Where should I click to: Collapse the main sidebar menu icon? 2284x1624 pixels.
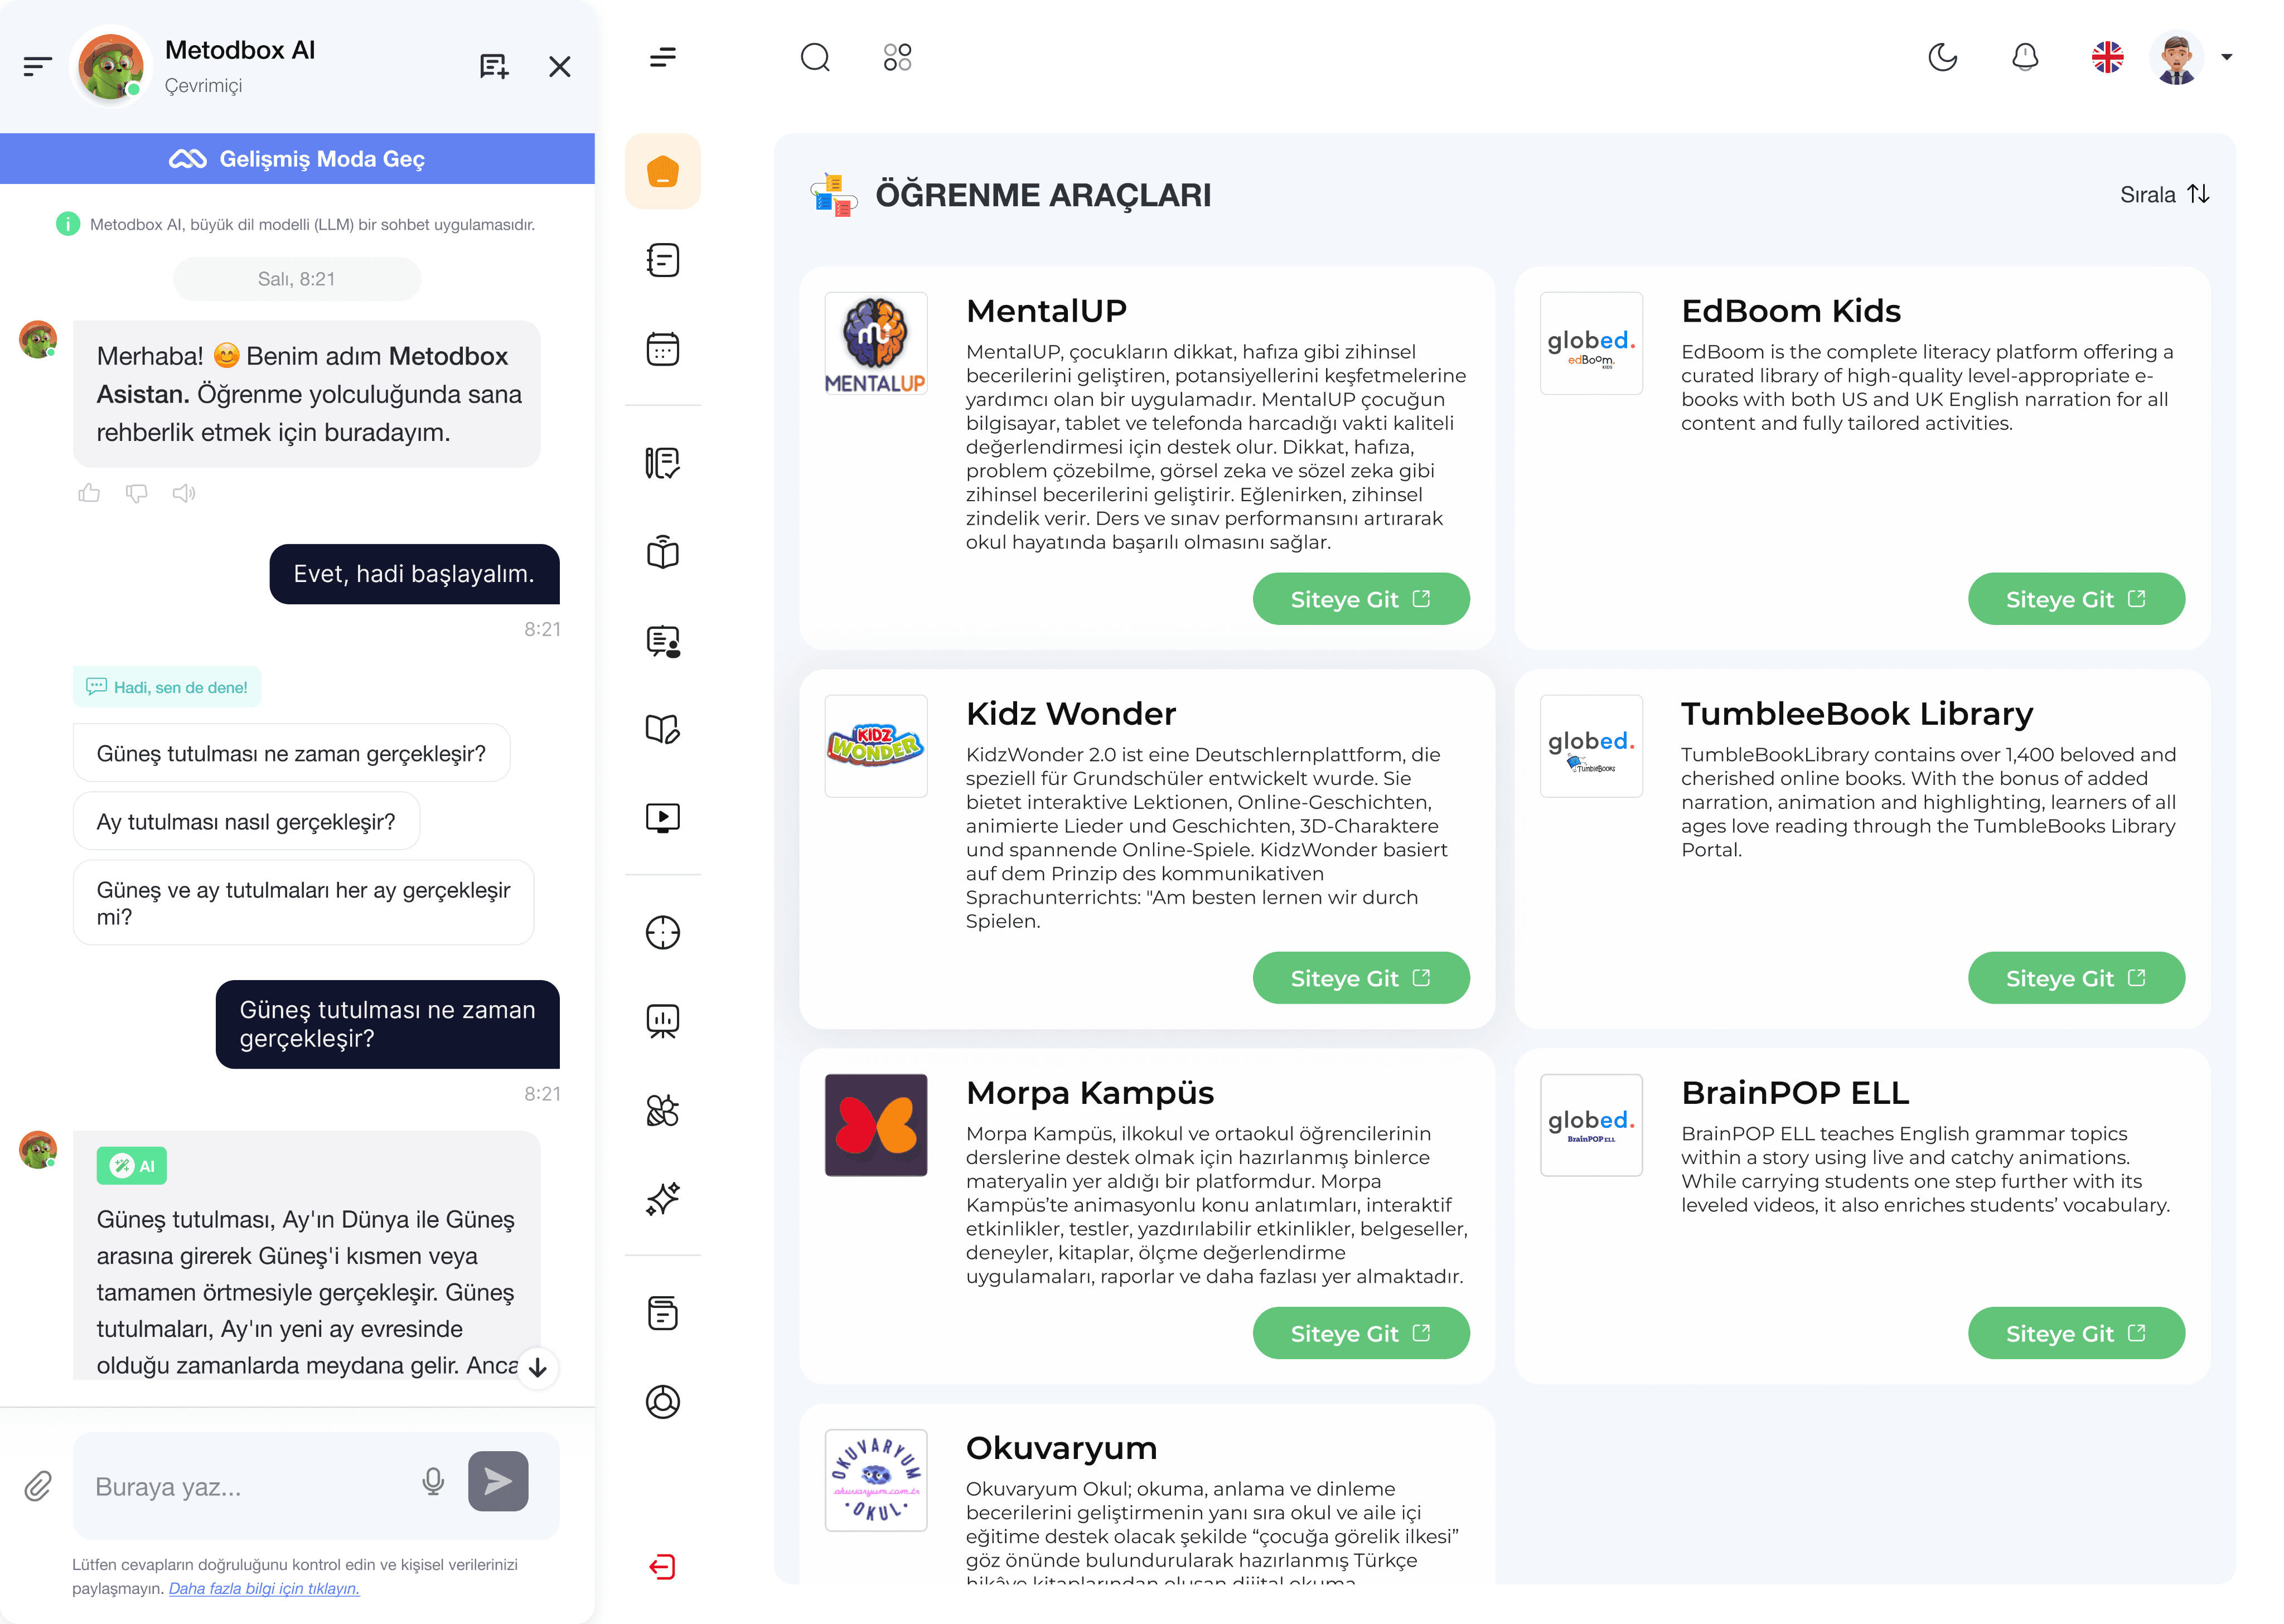[x=662, y=58]
